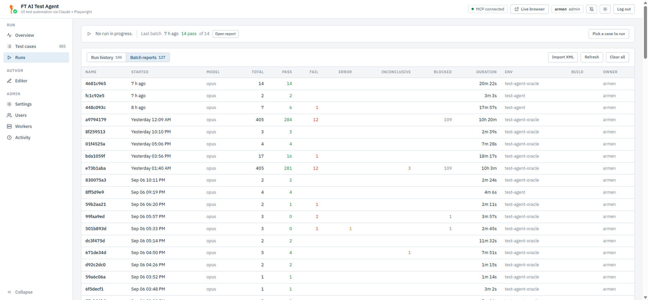Open Test cases in the sidebar
The height and width of the screenshot is (300, 648).
(x=36, y=47)
